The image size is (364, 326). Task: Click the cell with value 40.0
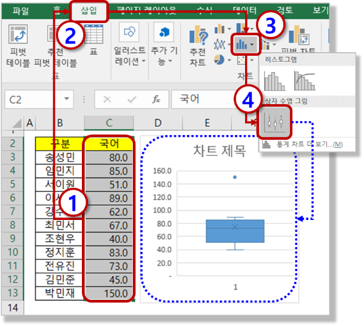[x=109, y=239]
